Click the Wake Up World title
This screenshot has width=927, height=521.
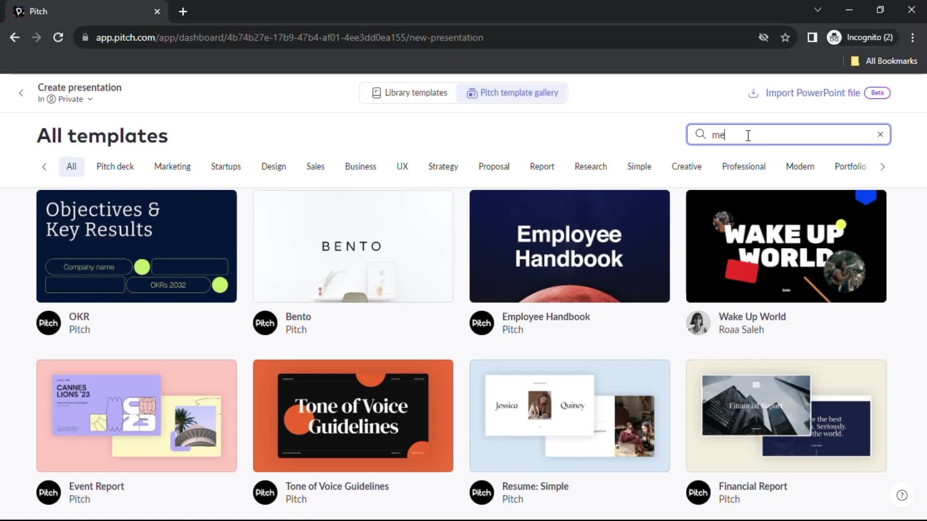(752, 317)
